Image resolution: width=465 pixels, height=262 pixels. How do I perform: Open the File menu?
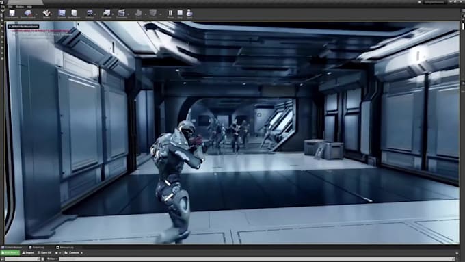click(x=3, y=6)
